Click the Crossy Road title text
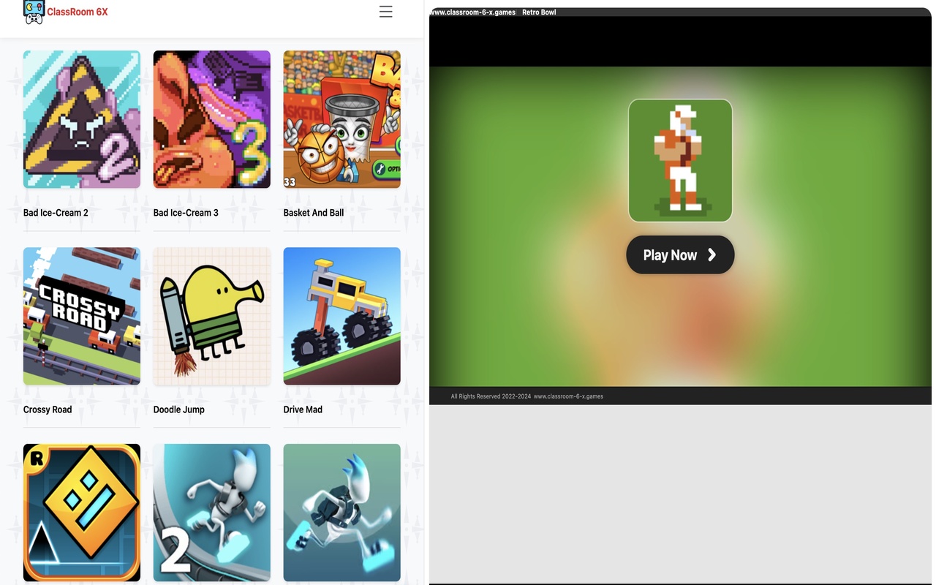This screenshot has height=585, width=936. click(48, 409)
